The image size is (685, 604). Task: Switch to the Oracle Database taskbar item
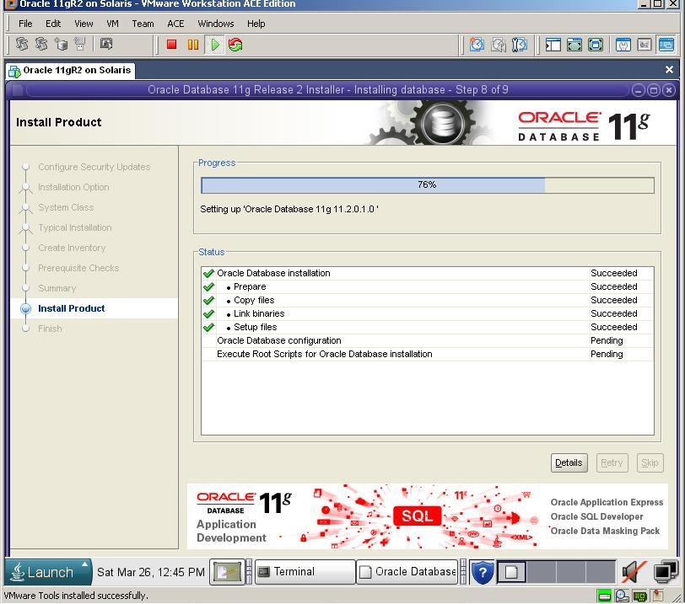tap(407, 572)
